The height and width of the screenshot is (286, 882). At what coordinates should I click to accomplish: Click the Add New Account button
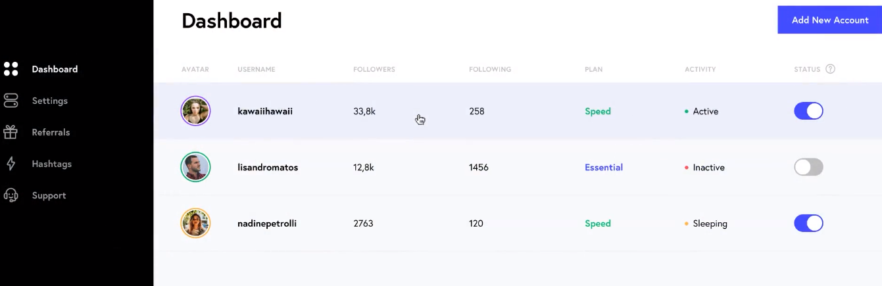830,20
